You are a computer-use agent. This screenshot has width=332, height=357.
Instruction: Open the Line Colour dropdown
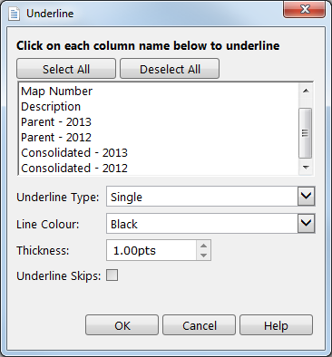coord(306,224)
